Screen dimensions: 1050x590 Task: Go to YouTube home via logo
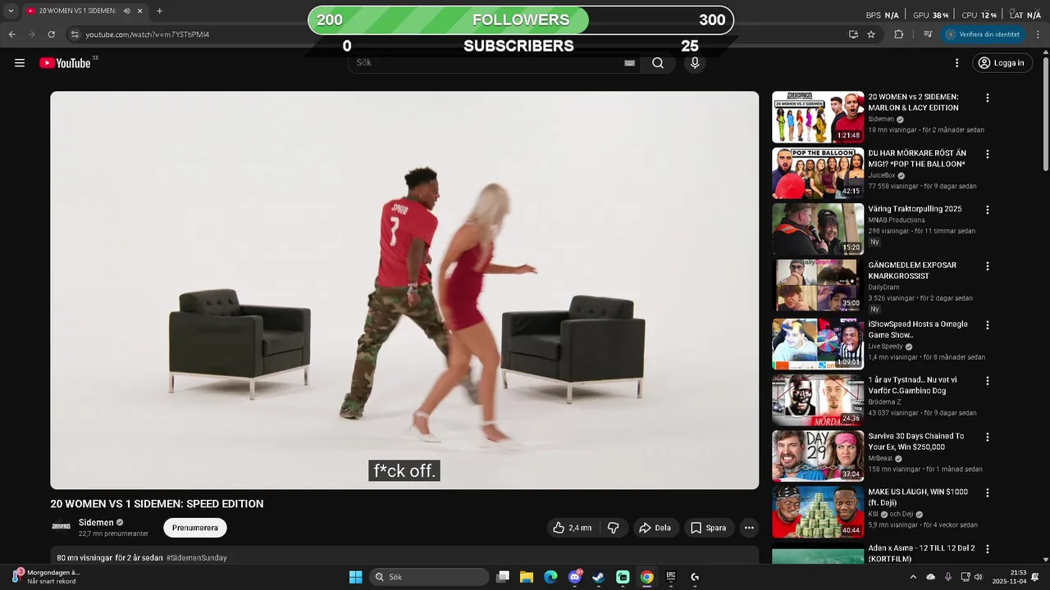(x=65, y=63)
